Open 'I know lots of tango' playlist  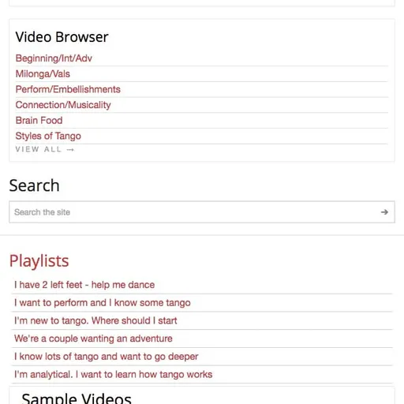(x=107, y=357)
